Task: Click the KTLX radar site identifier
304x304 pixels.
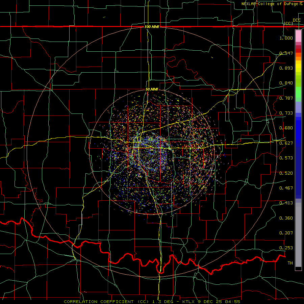Action: pyautogui.click(x=189, y=302)
